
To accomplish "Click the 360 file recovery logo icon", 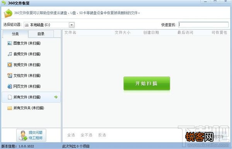I will (8, 13).
